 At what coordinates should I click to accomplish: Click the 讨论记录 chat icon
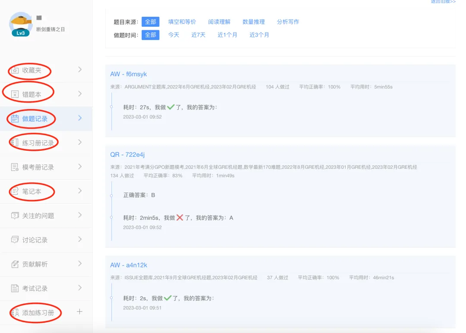coord(15,240)
